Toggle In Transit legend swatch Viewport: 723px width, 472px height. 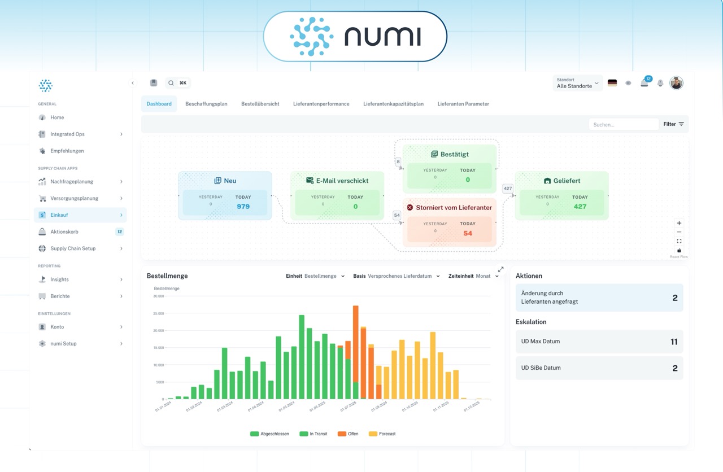[304, 434]
